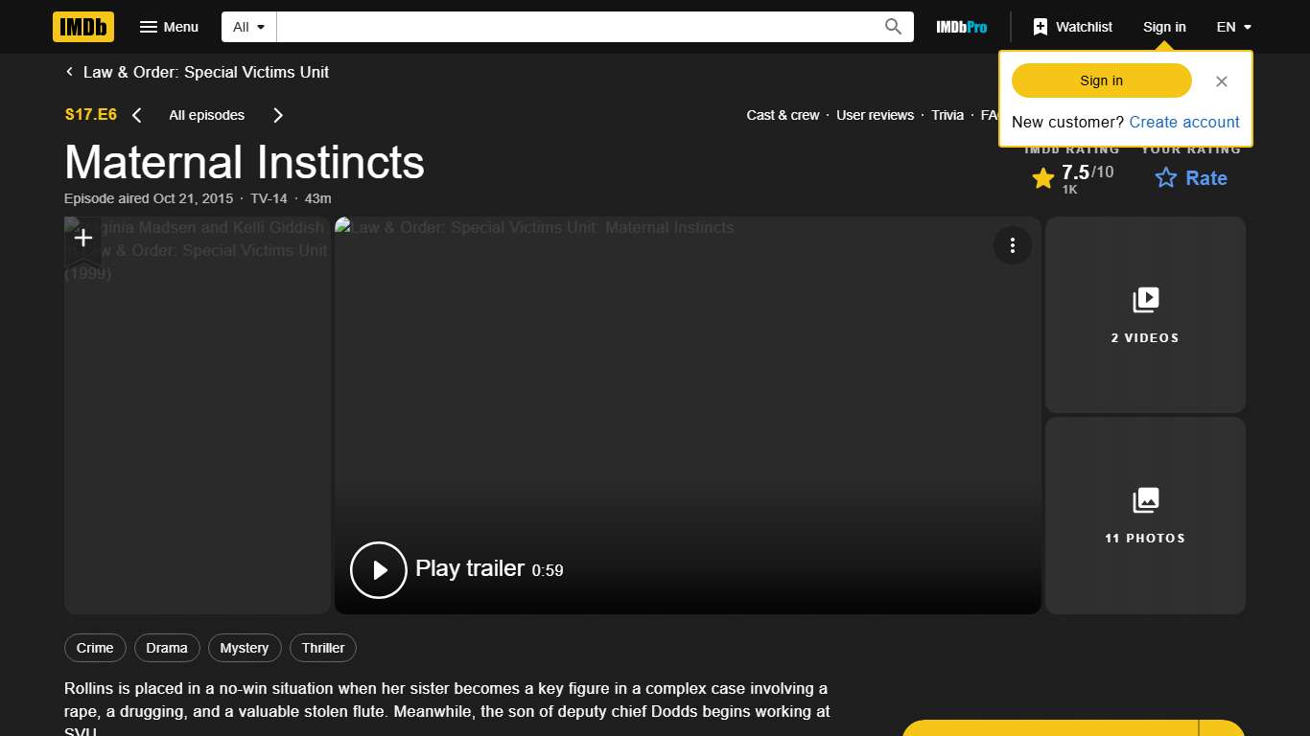
Task: Open User reviews
Action: [x=875, y=115]
